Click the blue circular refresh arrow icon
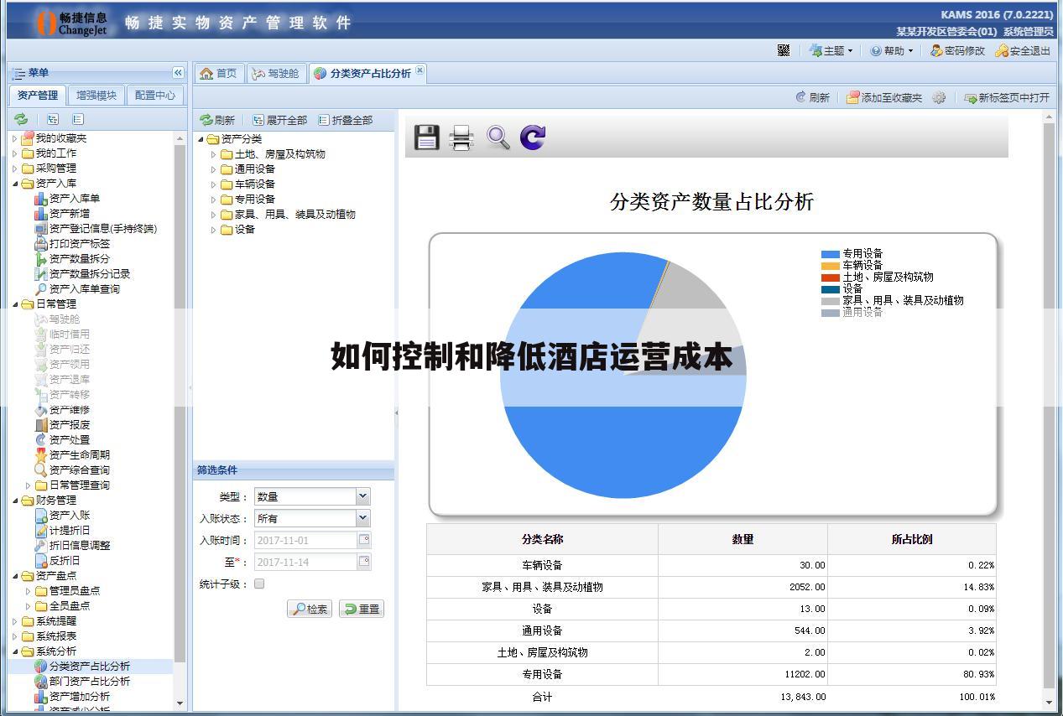The height and width of the screenshot is (716, 1063). tap(533, 137)
